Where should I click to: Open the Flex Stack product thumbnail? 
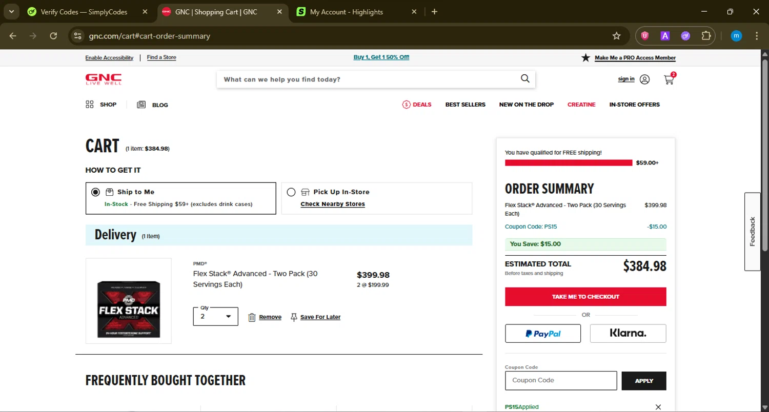(129, 301)
